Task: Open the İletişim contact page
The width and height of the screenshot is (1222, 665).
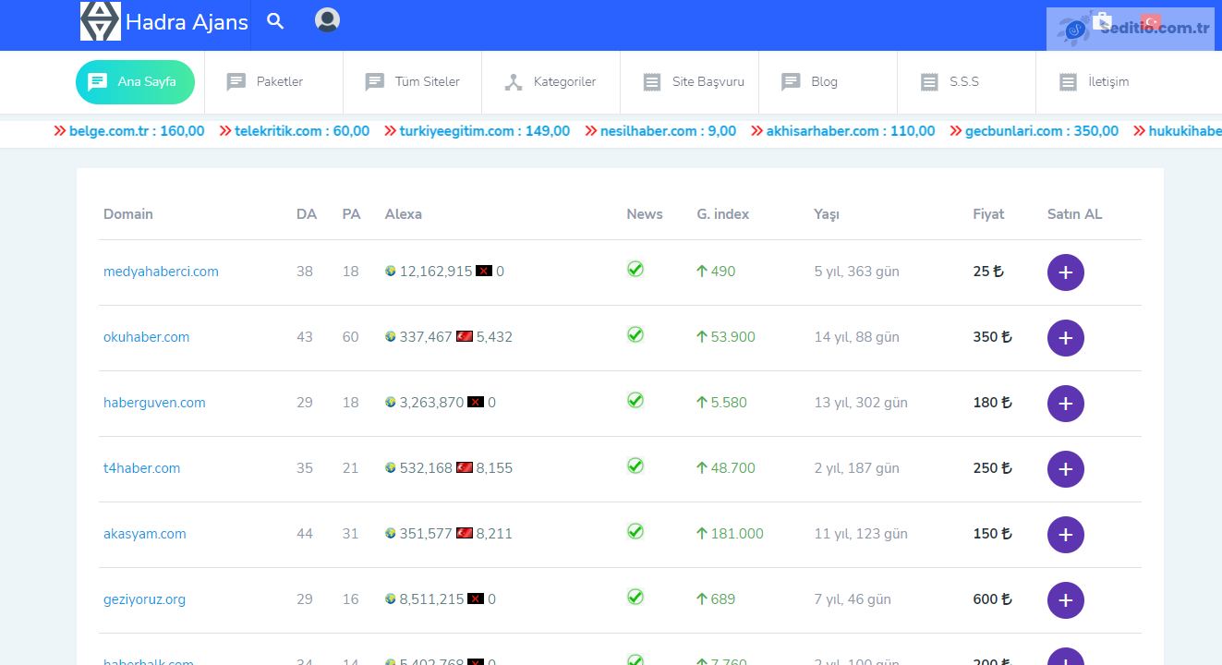Action: click(1095, 82)
